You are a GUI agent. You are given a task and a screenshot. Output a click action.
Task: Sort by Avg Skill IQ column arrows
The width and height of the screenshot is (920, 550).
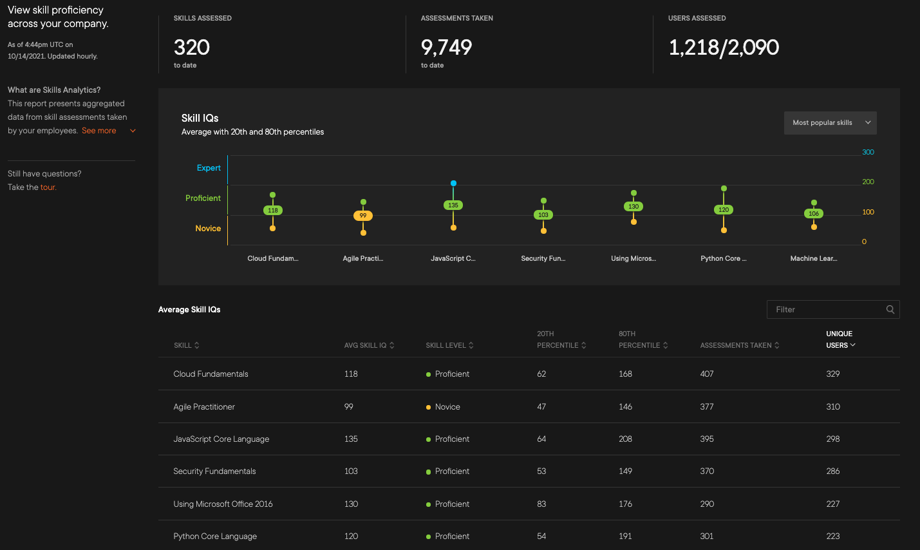coord(391,345)
